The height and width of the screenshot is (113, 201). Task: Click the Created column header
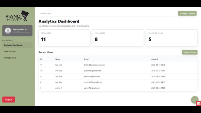pyautogui.click(x=155, y=59)
